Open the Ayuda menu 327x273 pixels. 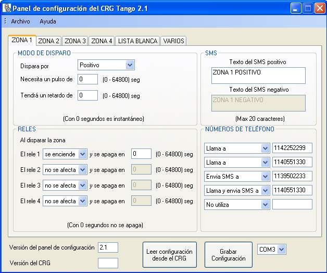click(x=48, y=21)
